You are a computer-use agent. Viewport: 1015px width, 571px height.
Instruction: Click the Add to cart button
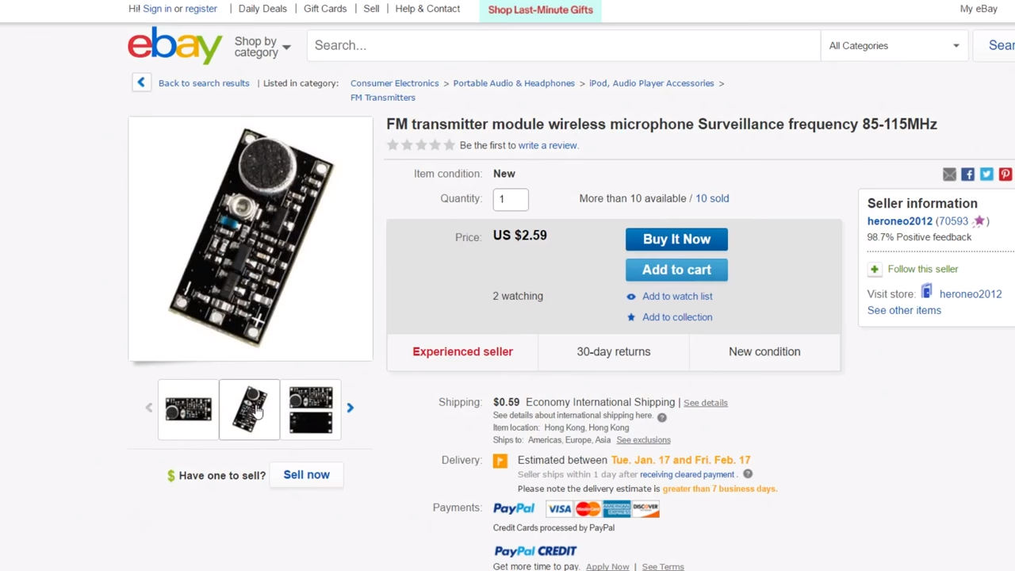676,270
